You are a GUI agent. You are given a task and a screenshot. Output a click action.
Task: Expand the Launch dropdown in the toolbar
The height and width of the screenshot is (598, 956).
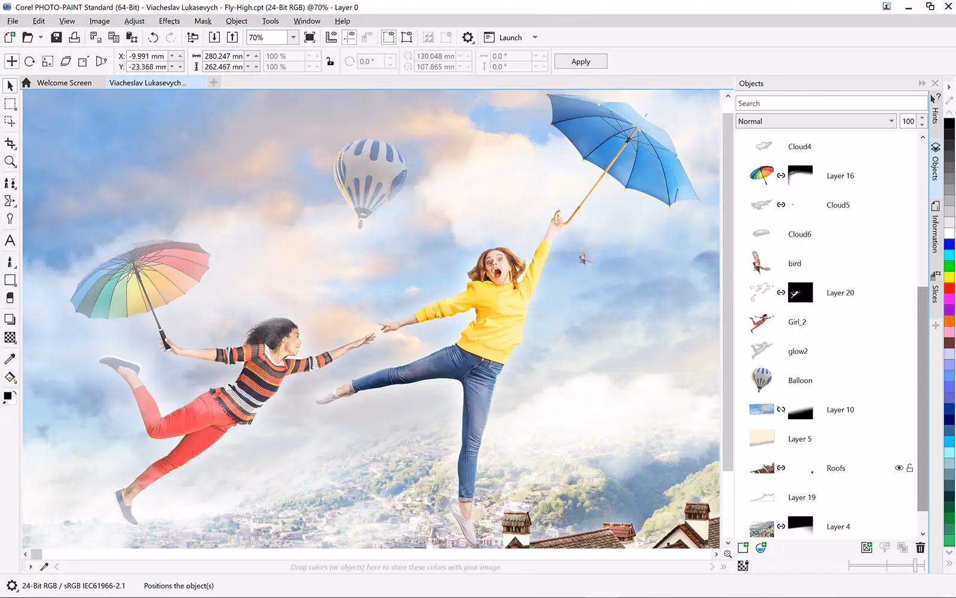coord(535,37)
